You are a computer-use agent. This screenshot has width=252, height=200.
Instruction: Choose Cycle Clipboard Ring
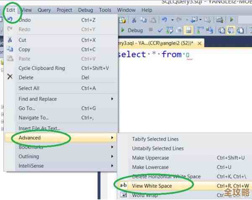61,68
